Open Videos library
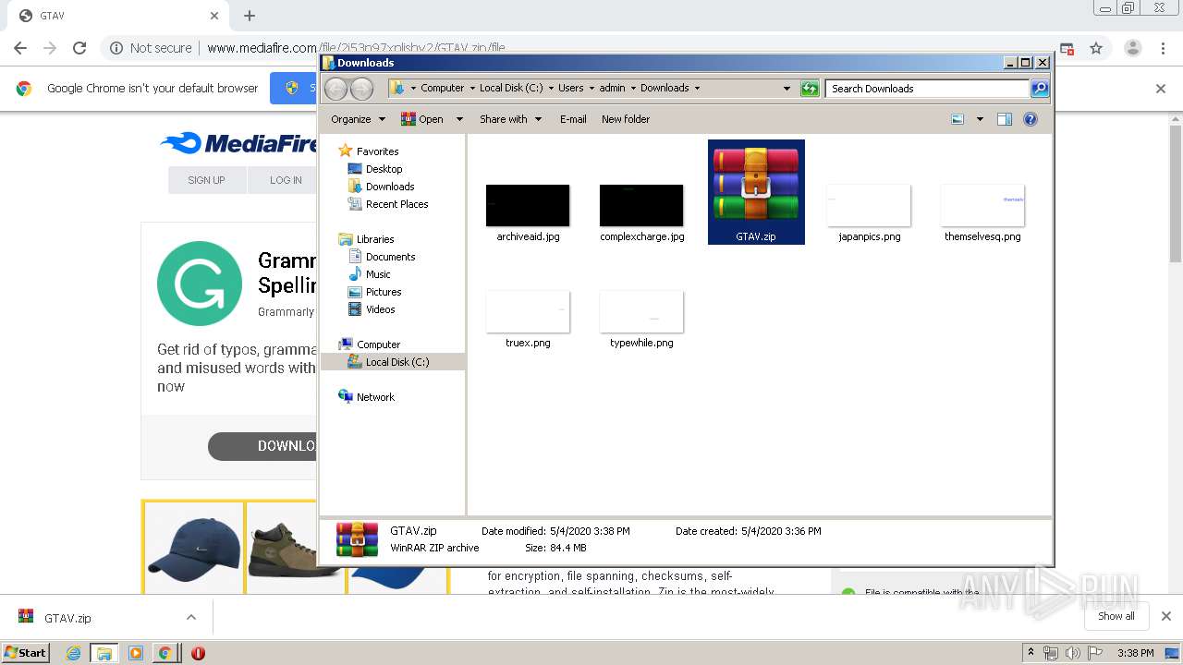This screenshot has width=1183, height=665. pyautogui.click(x=380, y=309)
